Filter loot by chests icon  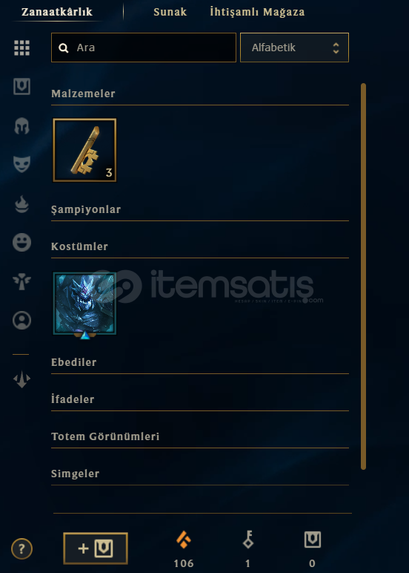pos(22,87)
